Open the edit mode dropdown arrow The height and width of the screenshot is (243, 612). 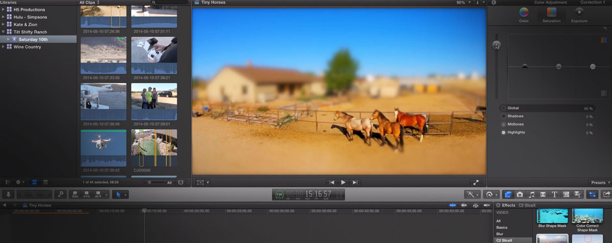pos(106,194)
